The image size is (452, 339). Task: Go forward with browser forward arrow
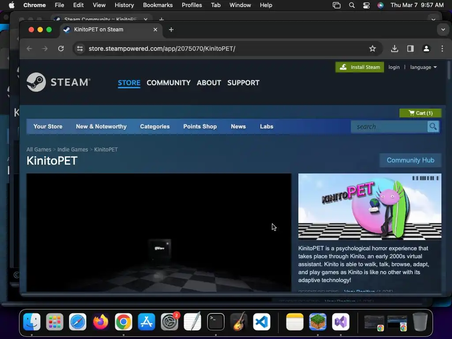45,49
